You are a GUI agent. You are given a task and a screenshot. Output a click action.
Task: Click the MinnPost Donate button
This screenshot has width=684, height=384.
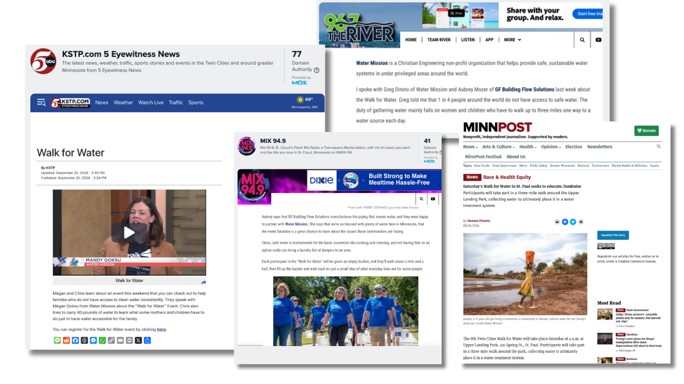[646, 130]
